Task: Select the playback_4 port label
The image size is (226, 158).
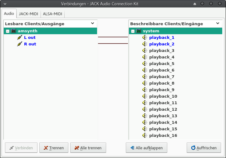Action: (162, 57)
